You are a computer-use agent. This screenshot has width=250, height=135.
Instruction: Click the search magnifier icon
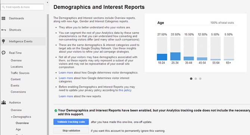point(3,7)
